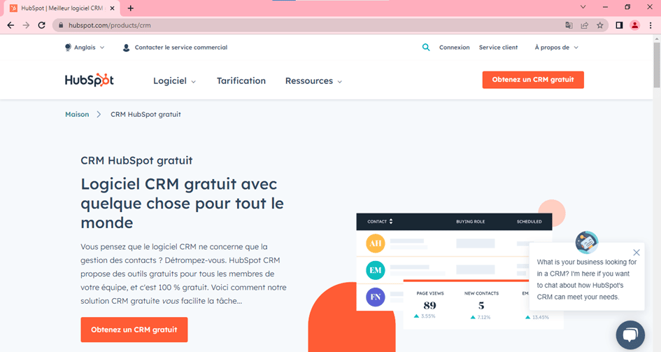661x352 pixels.
Task: Open the À propos de dropdown
Action: pos(556,48)
